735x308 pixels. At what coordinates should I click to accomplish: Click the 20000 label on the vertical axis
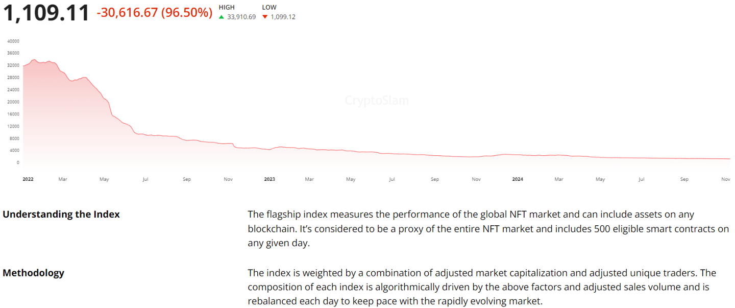coord(14,102)
